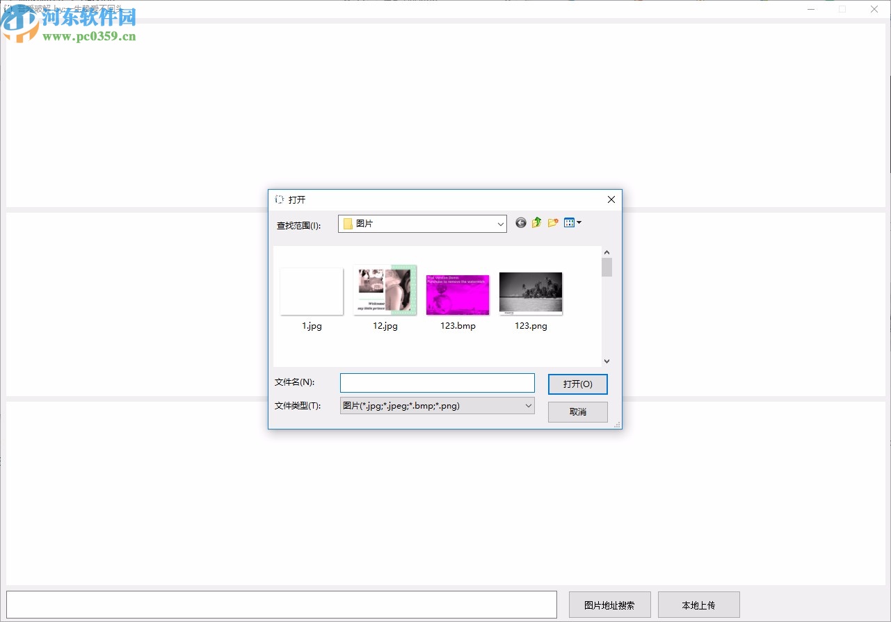The width and height of the screenshot is (891, 622).
Task: Close the 打开 dialog
Action: (x=611, y=199)
